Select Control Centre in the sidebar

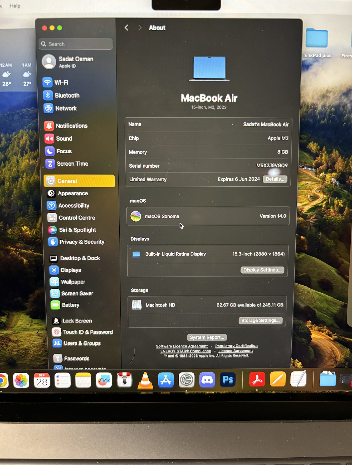tap(71, 218)
